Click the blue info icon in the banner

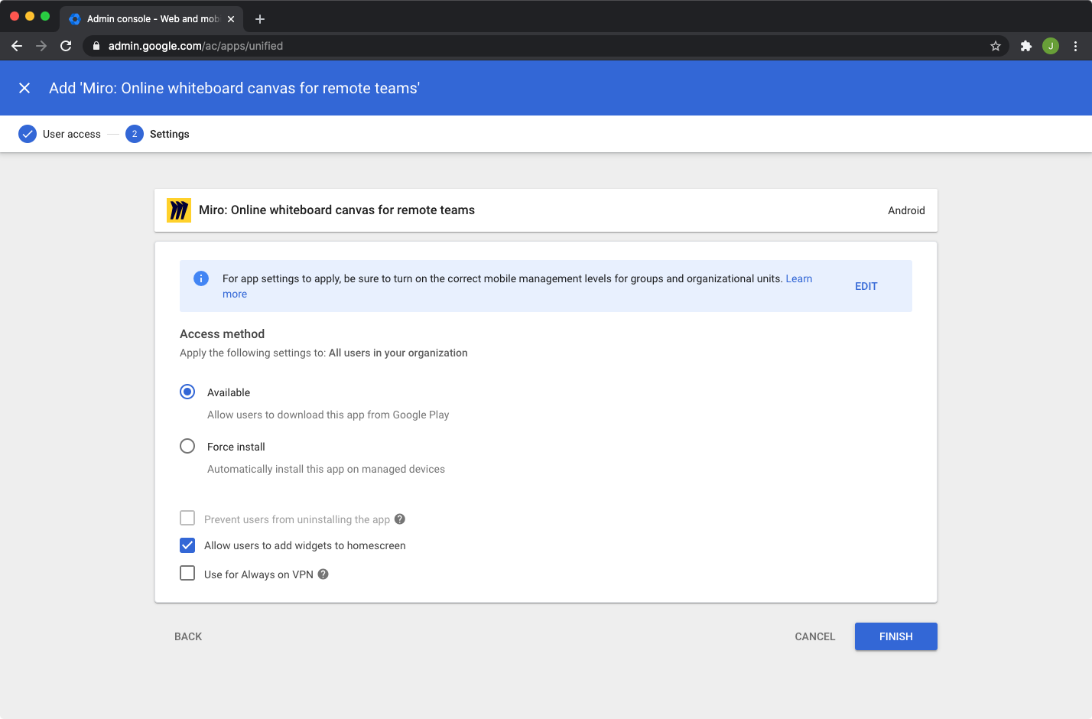pos(201,278)
